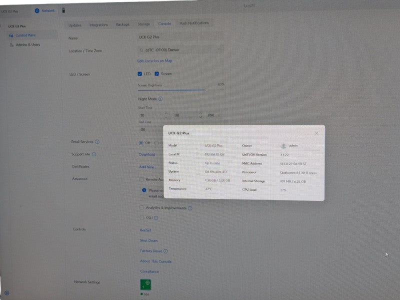Open the settings gear at bottom left
The height and width of the screenshot is (300, 400).
[7, 293]
